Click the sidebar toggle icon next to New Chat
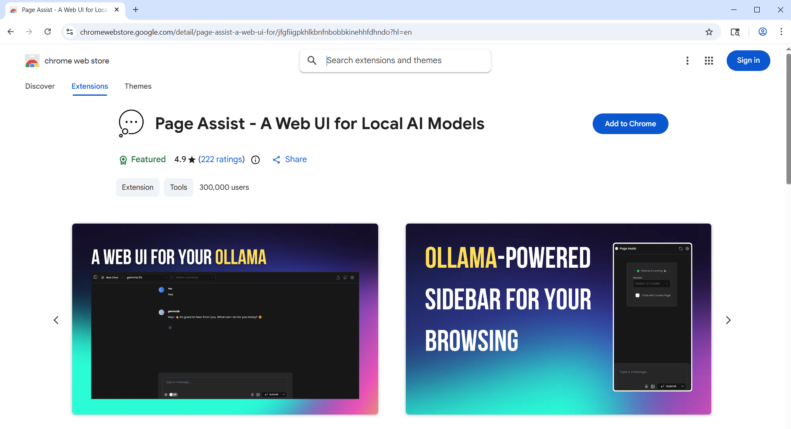 coord(95,278)
